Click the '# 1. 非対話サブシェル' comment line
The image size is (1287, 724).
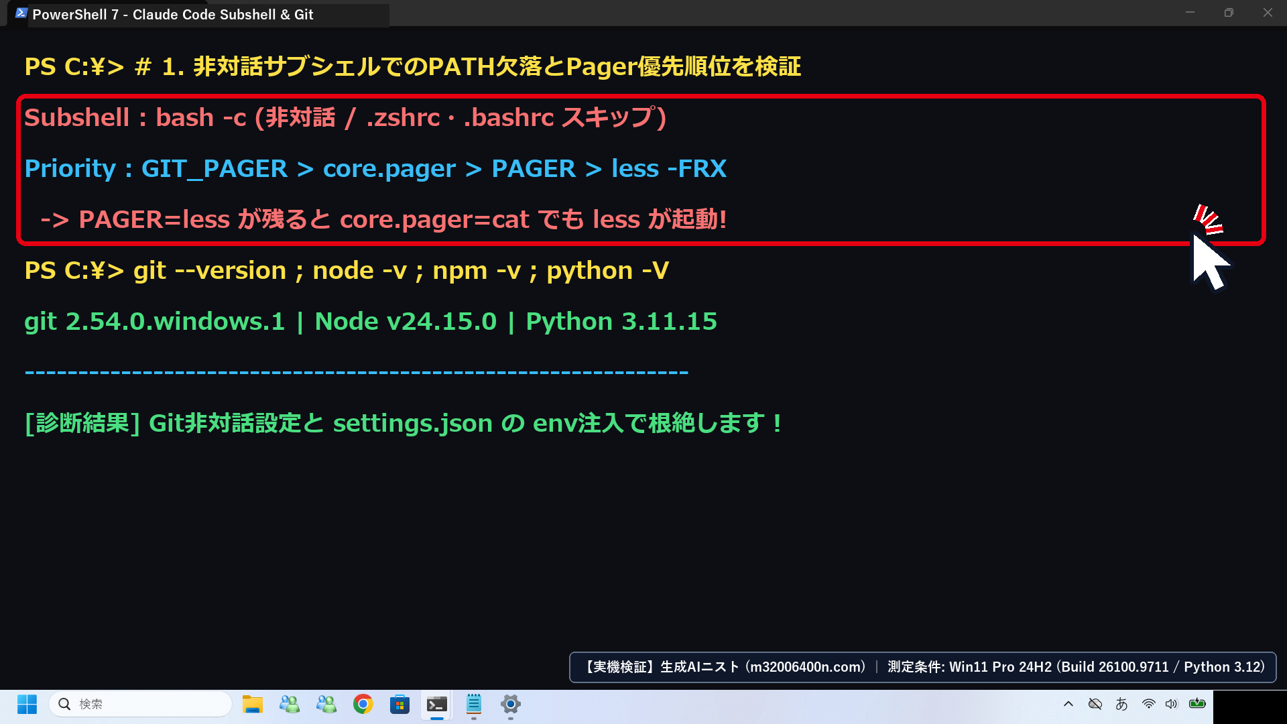(x=468, y=66)
